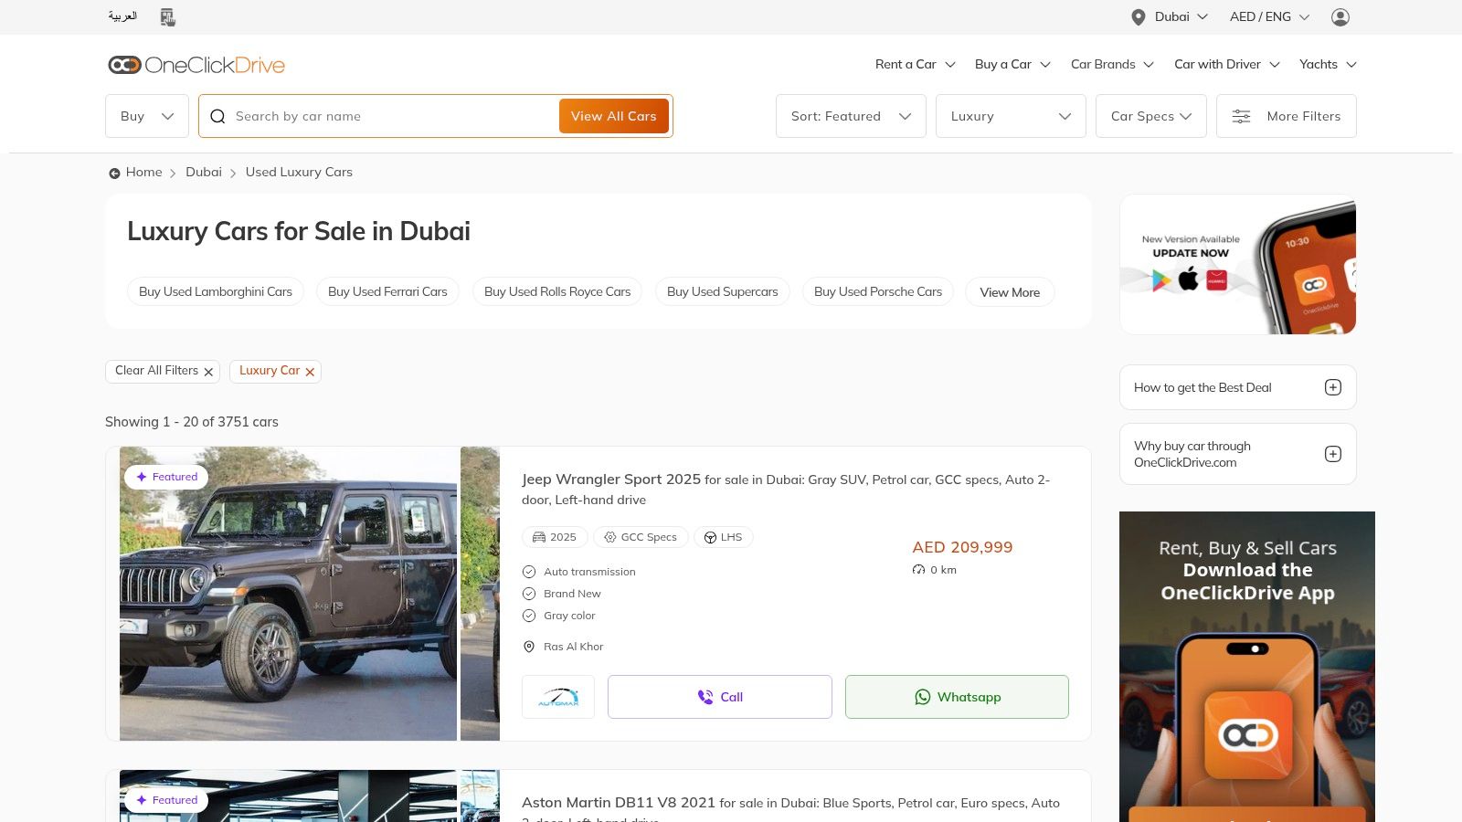Open the More Filters panel

pos(1287,116)
